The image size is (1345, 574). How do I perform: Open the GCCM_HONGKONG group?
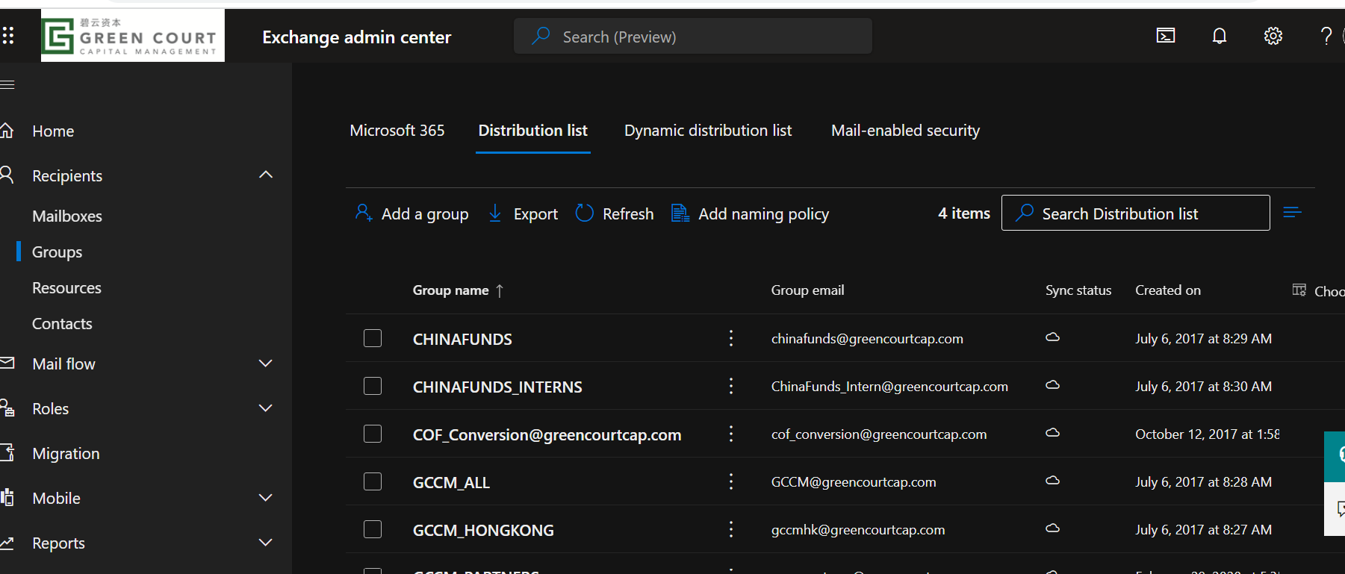[483, 530]
